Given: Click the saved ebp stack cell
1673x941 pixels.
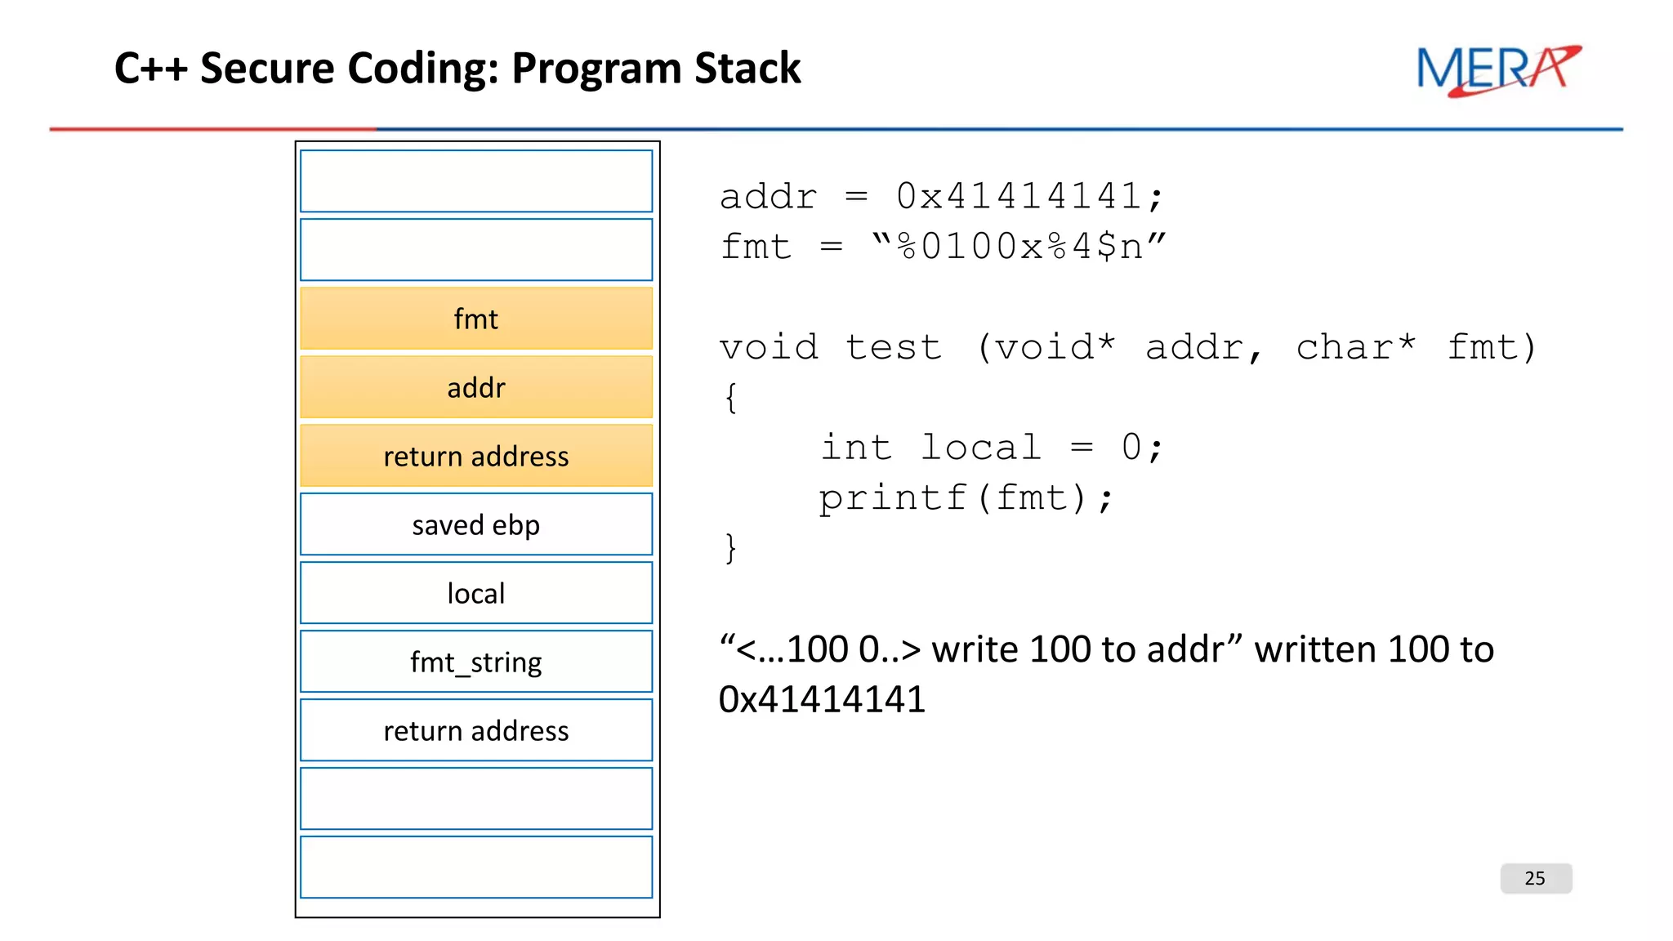Looking at the screenshot, I should 476,524.
